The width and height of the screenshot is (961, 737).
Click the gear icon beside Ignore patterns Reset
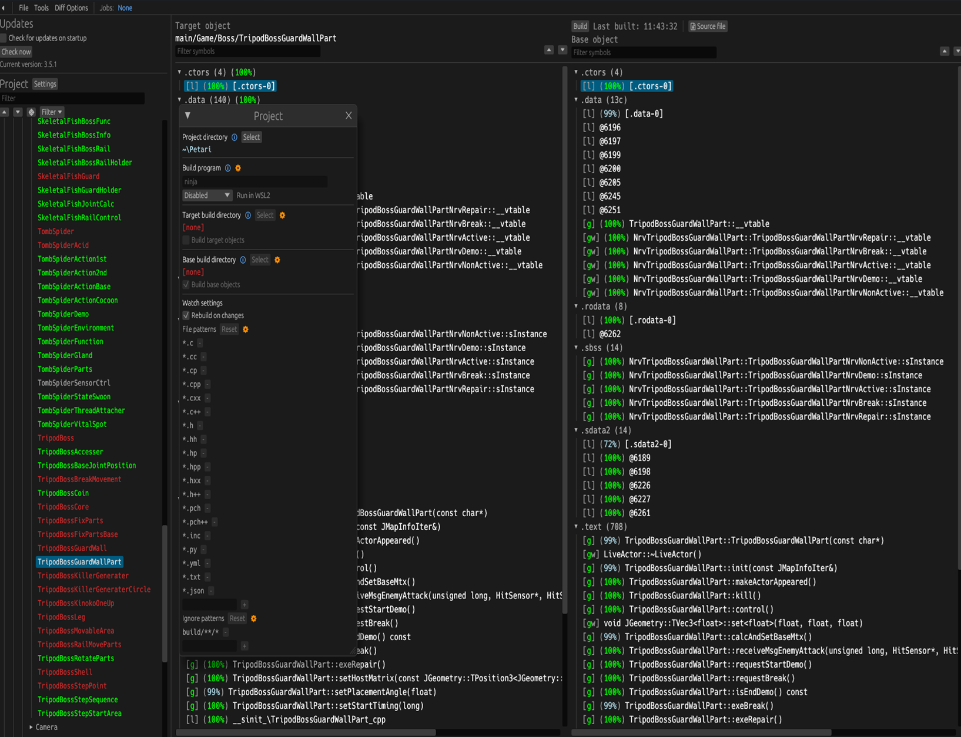click(x=254, y=618)
